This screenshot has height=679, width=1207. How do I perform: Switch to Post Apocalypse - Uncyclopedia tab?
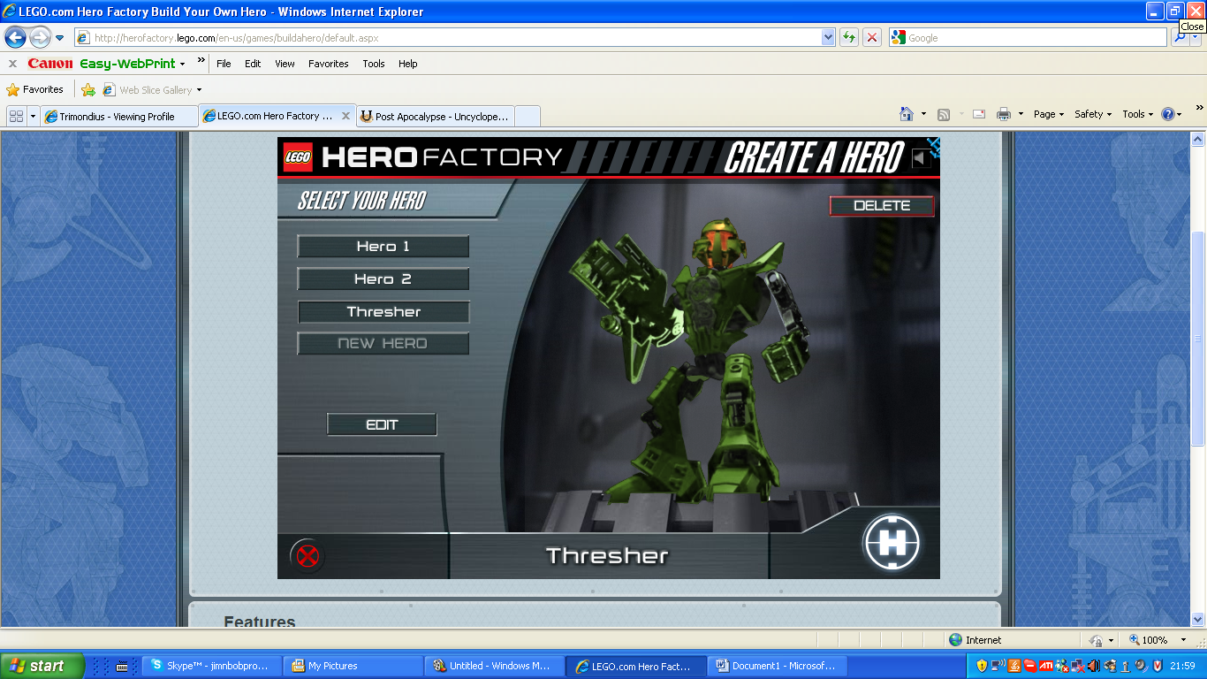tap(435, 116)
